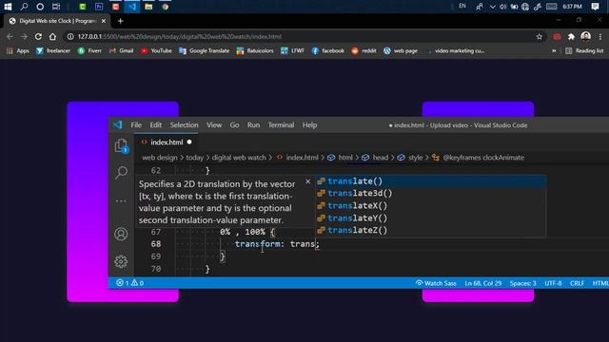This screenshot has width=609, height=342.
Task: Open Chrome three-dot menu
Action: tap(600, 36)
